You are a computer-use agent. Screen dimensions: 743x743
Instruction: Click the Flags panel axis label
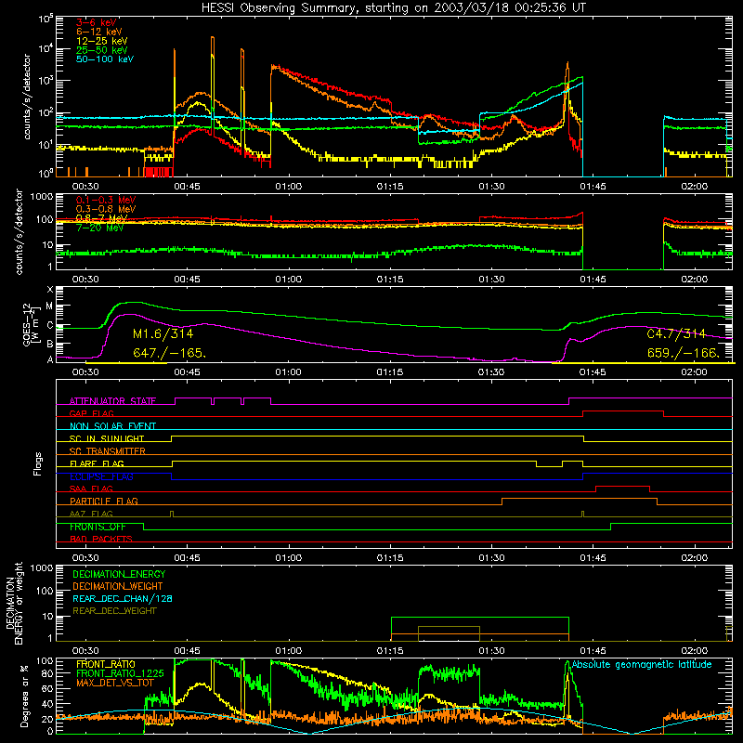[x=38, y=463]
